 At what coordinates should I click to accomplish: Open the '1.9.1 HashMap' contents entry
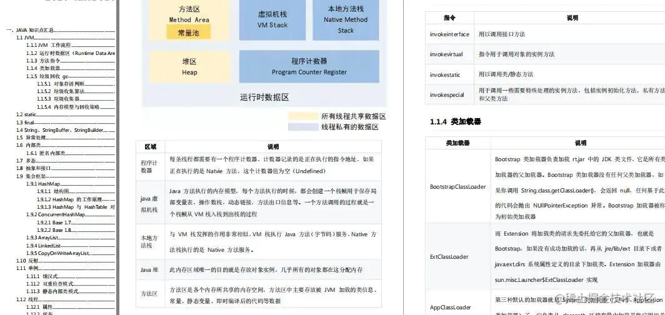(x=71, y=184)
